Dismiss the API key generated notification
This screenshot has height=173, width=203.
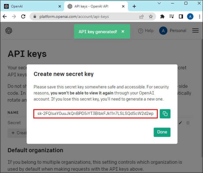pos(123,32)
